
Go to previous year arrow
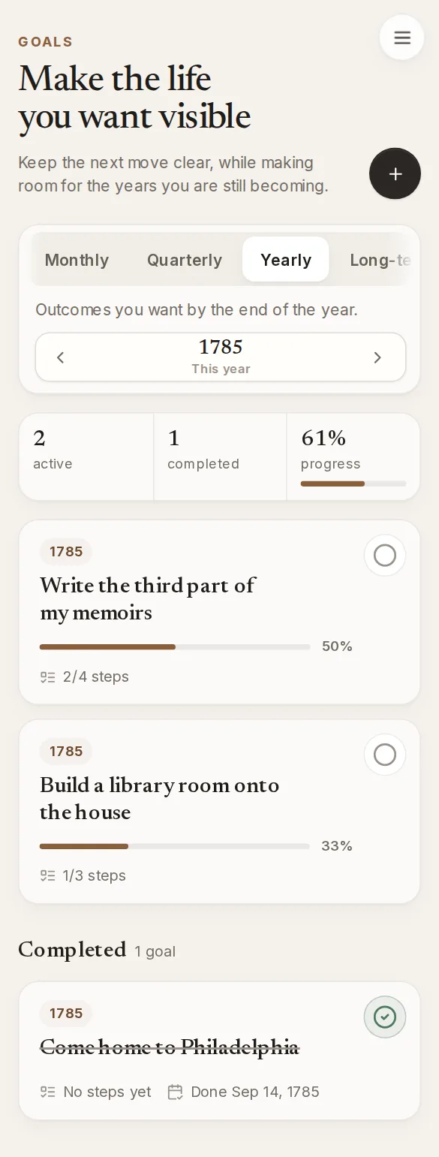[61, 357]
